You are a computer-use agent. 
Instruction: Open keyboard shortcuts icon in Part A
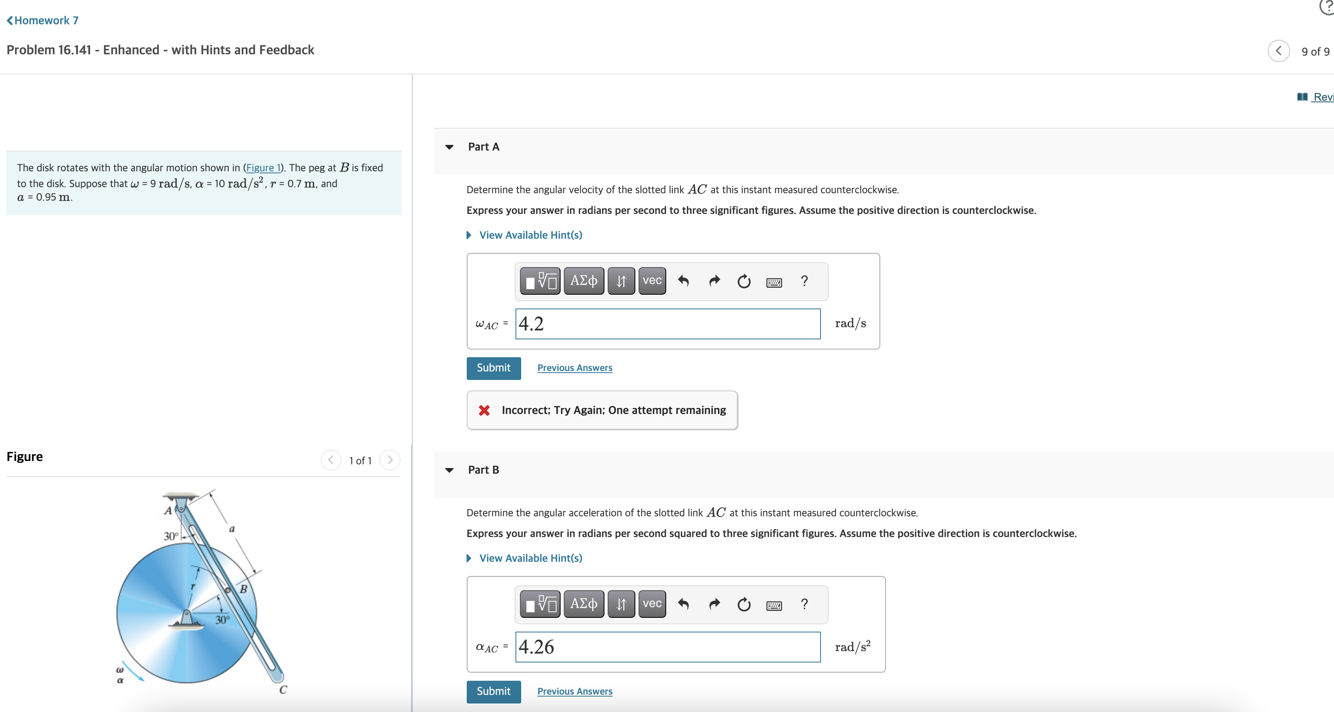click(774, 282)
